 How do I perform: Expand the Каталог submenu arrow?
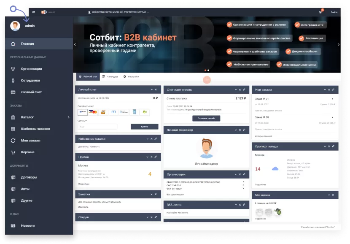coord(69,117)
